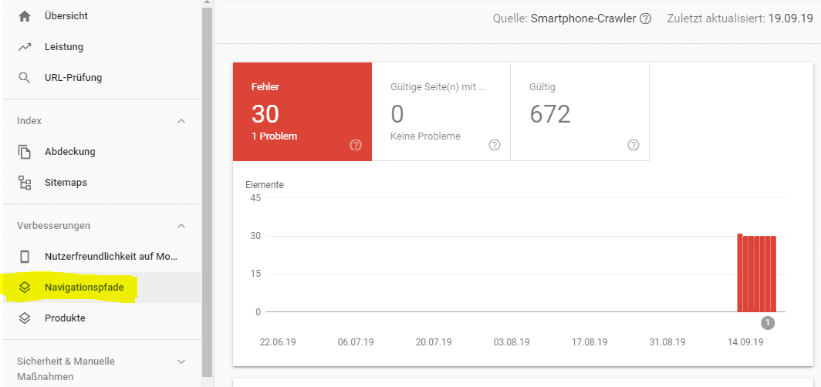This screenshot has width=821, height=387.
Task: Click the Smartphone-Crawler source text
Action: [583, 19]
